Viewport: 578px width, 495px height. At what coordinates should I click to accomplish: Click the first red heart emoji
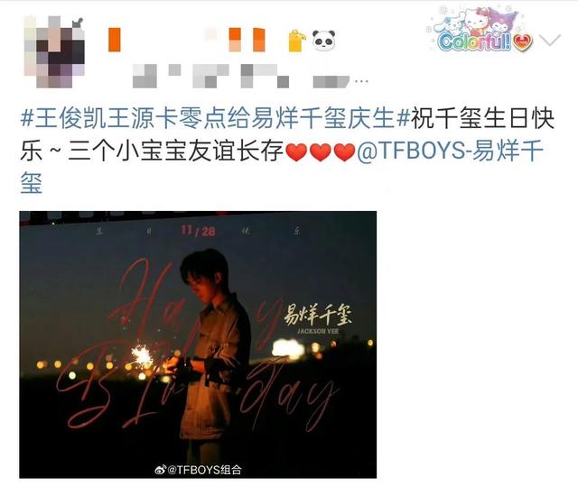(296, 152)
